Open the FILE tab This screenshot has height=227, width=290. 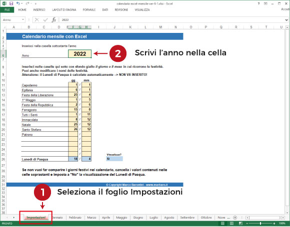click(x=7, y=10)
